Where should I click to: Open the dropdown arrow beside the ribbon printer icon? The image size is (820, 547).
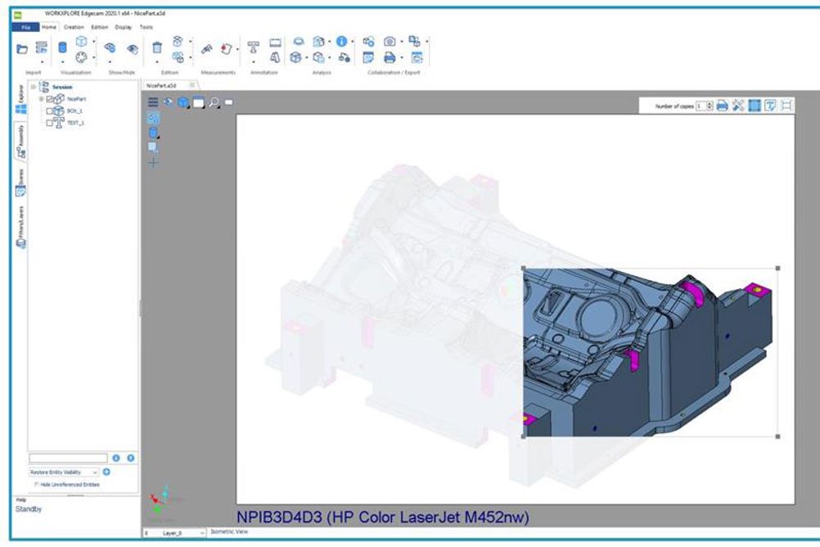[401, 57]
